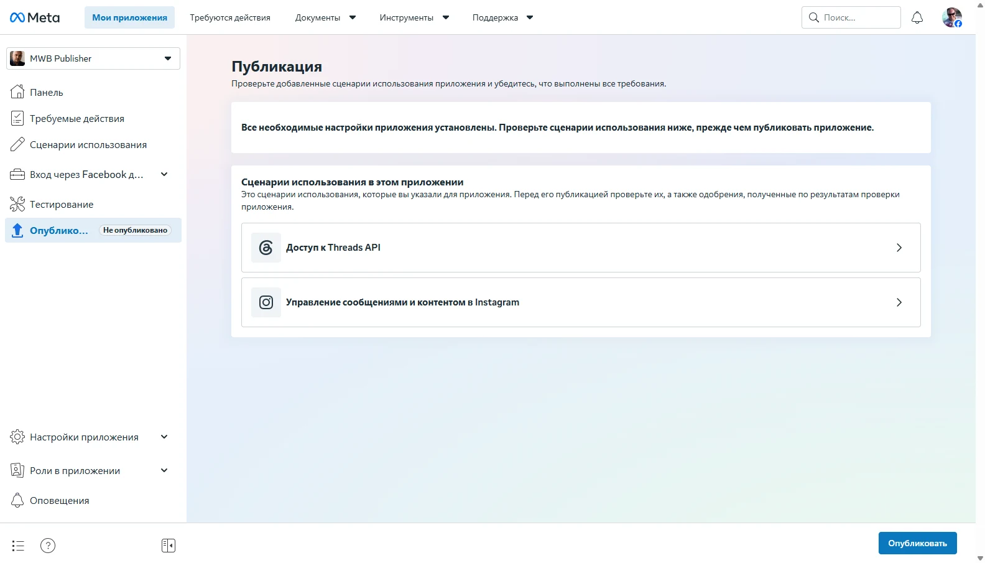
Task: Expand the Вход через Facebook section chevron
Action: pos(164,175)
